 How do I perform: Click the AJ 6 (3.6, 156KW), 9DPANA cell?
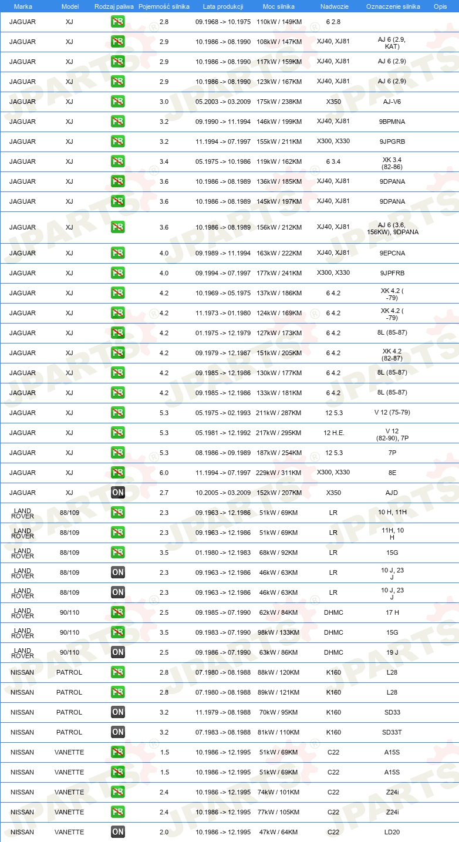392,227
